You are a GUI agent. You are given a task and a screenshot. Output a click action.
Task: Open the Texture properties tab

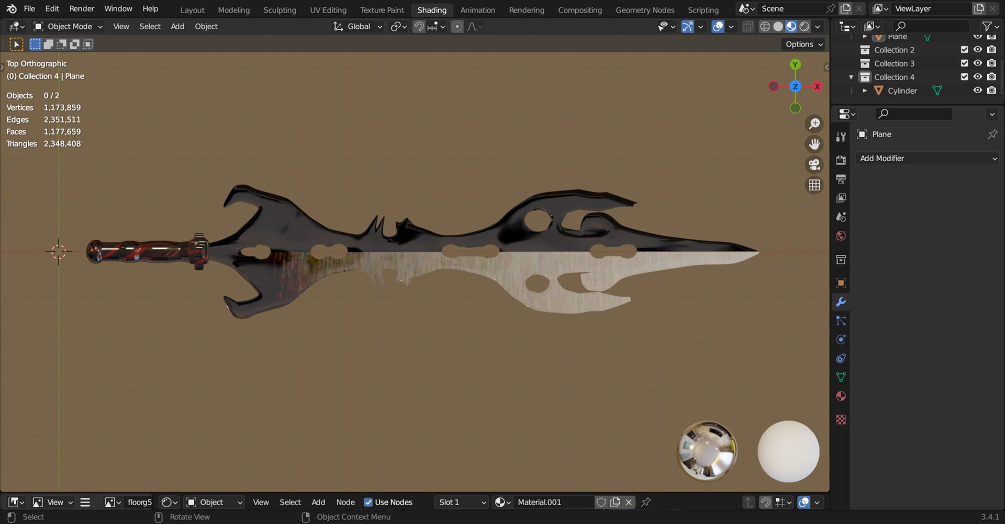click(x=841, y=419)
